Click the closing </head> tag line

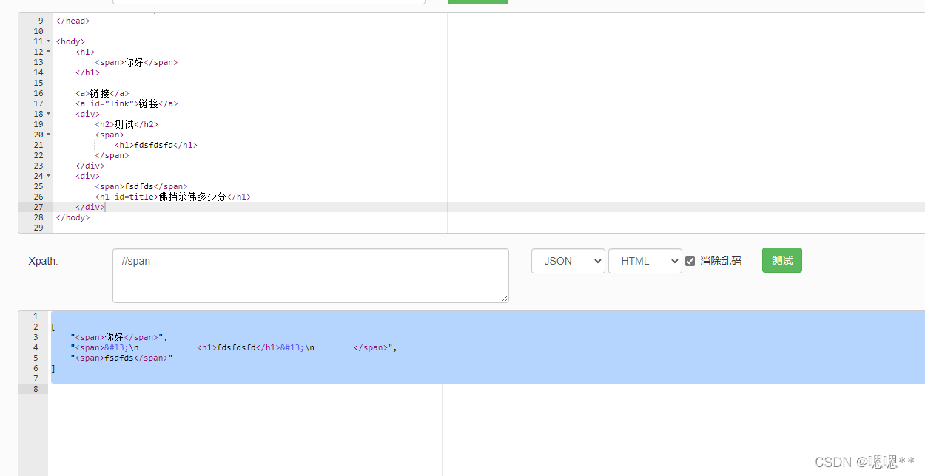(73, 21)
